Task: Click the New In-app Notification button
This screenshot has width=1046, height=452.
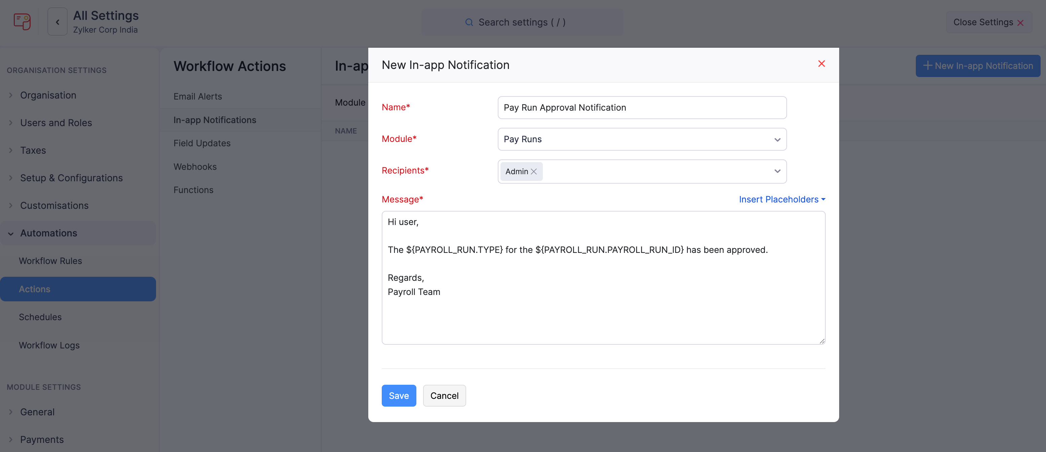Action: tap(977, 66)
